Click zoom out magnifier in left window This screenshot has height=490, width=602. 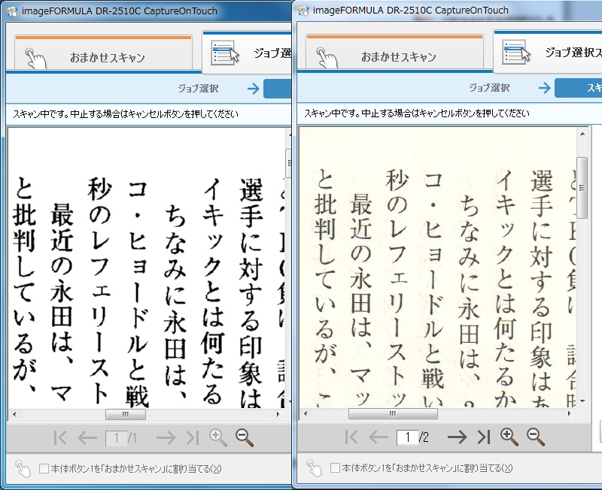point(245,437)
